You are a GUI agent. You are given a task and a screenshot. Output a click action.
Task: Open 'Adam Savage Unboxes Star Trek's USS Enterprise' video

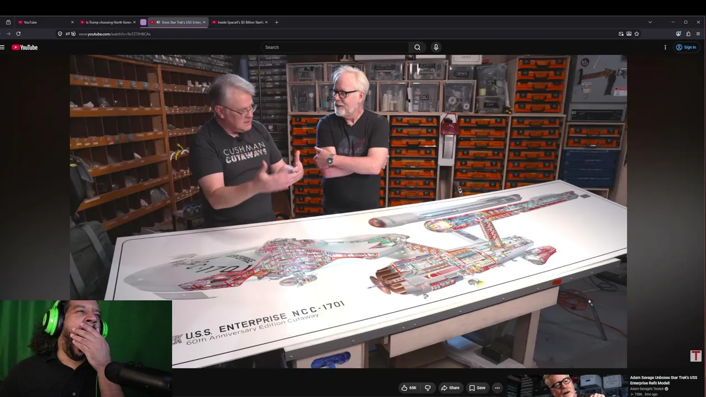(664, 380)
